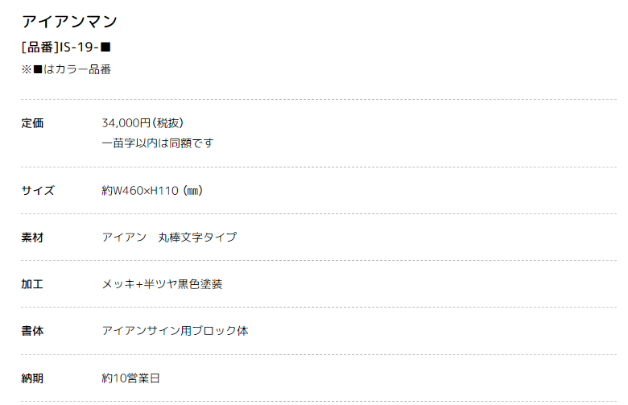The width and height of the screenshot is (628, 405).
Task: Click the note ※■はカラー品番
Action: point(66,69)
